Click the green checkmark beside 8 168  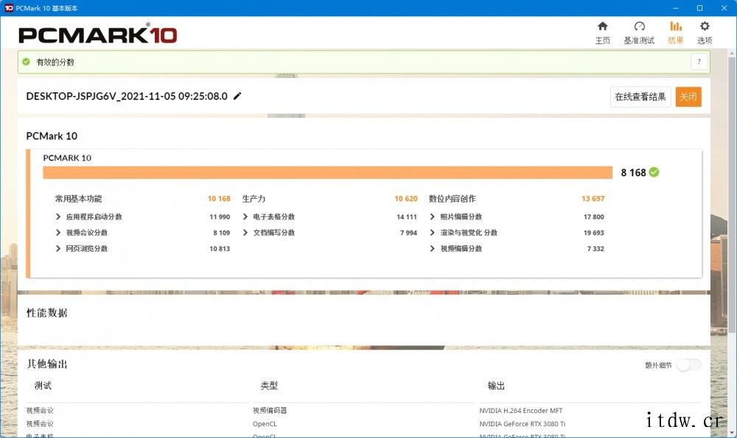pyautogui.click(x=654, y=172)
